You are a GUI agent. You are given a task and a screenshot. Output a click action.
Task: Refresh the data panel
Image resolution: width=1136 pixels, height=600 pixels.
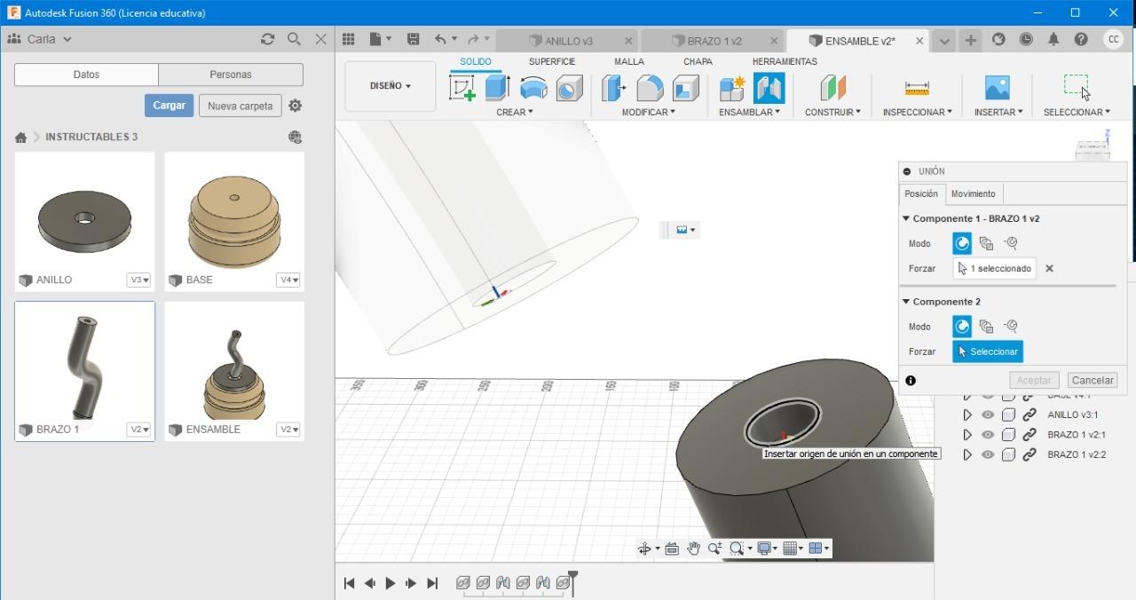[x=267, y=39]
